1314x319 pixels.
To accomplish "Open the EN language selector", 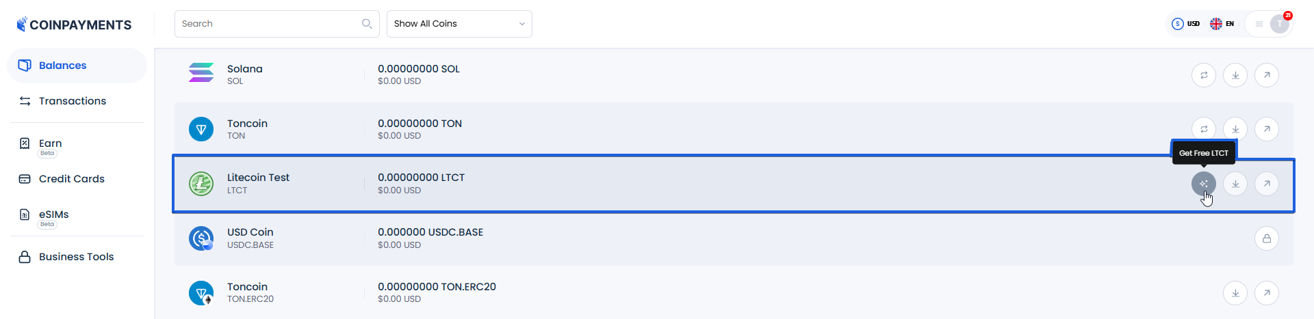I will [x=1222, y=24].
